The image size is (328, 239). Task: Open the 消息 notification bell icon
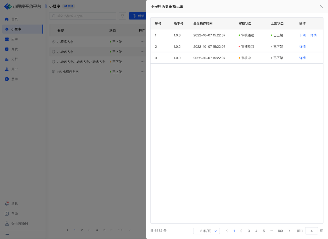[x=7, y=203]
